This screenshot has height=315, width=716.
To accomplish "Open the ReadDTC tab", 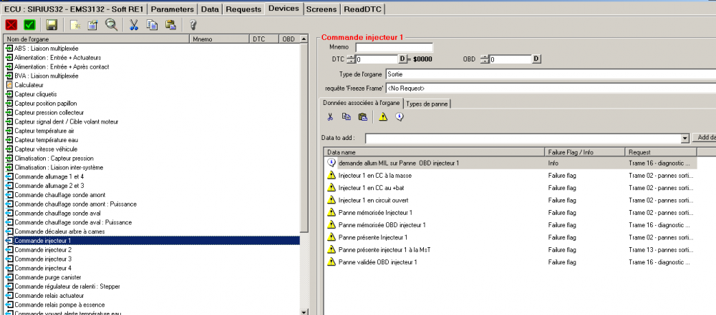I will (364, 9).
